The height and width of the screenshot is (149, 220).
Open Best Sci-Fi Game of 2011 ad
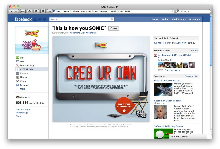pyautogui.click(x=168, y=80)
